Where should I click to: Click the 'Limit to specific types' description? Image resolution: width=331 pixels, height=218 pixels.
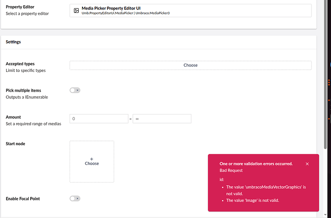(x=26, y=70)
